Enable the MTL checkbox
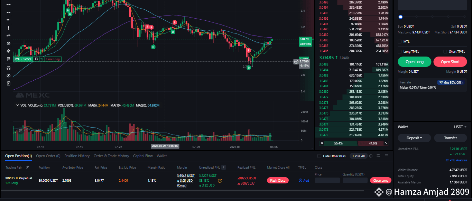The height and width of the screenshot is (201, 472). point(400,41)
